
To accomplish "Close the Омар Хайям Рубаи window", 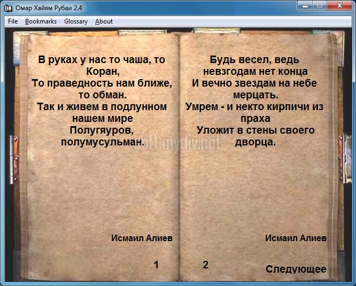I will click(x=339, y=6).
